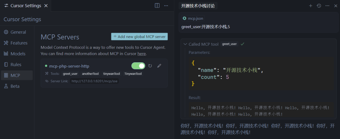This screenshot has width=340, height=139.
Task: Click the Features tools icon
Action: (x=6, y=43)
